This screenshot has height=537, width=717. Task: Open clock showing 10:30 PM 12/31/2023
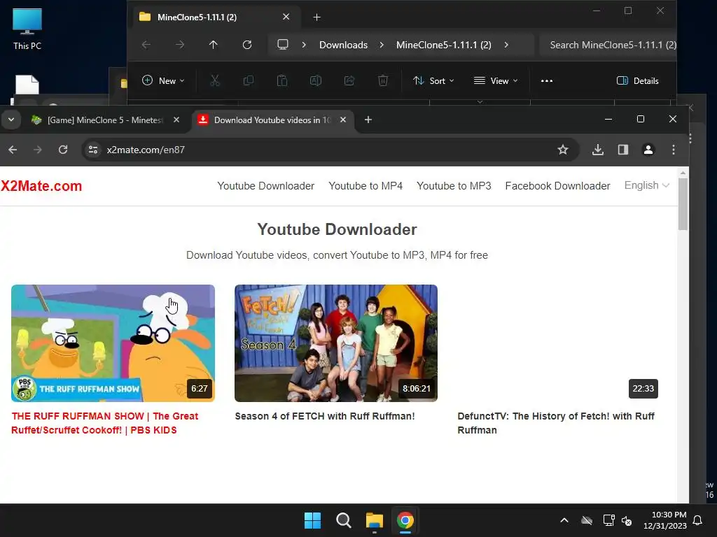pos(665,520)
